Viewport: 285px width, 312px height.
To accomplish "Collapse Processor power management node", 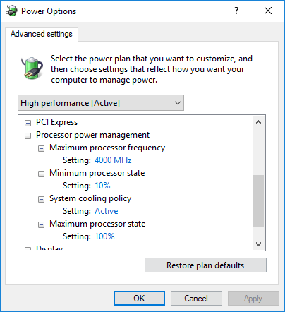I will [x=28, y=136].
